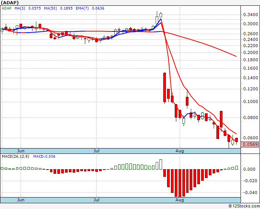Click the large red gap-down candle near 0.1500

[164, 87]
